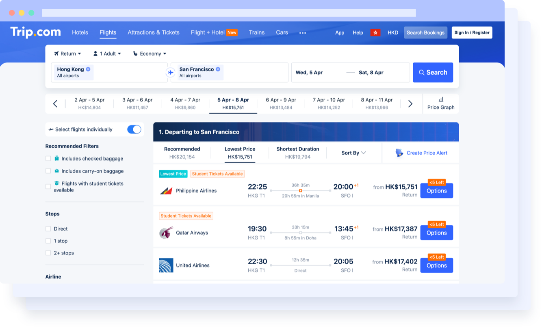This screenshot has width=542, height=328.
Task: Click Create Price Alert link
Action: point(427,153)
